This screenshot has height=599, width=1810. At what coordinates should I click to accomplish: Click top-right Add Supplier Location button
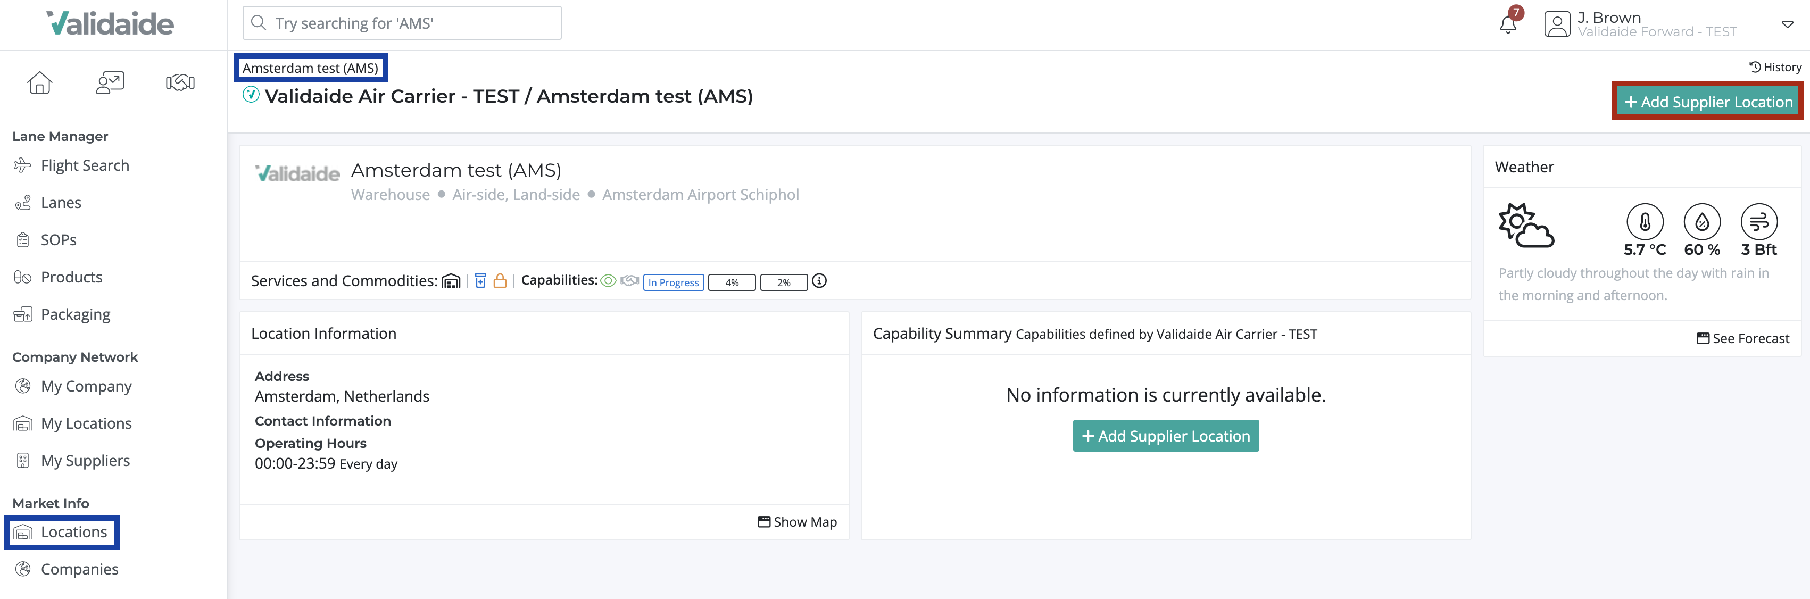1707,101
